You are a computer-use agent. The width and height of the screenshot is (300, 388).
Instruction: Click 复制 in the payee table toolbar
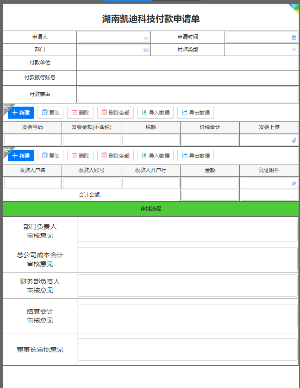point(50,156)
